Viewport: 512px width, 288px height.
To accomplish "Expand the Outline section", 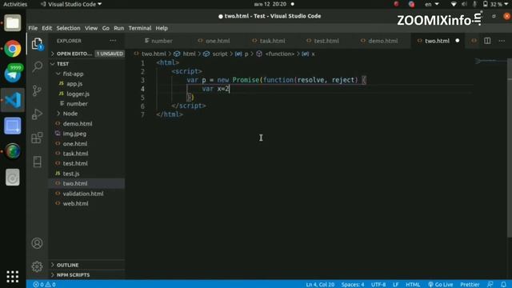I will pos(87,265).
